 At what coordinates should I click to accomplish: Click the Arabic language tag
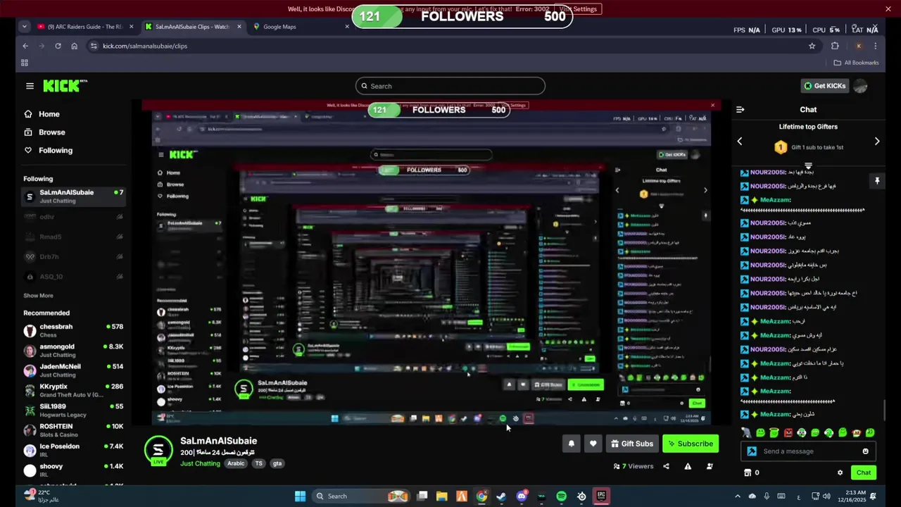pos(236,463)
